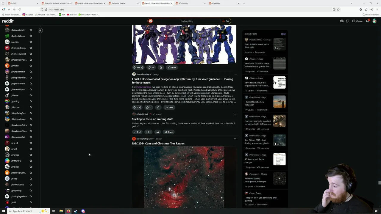Bookmark this page with the star icon
Screen dimensions: 381x214
click(338, 10)
